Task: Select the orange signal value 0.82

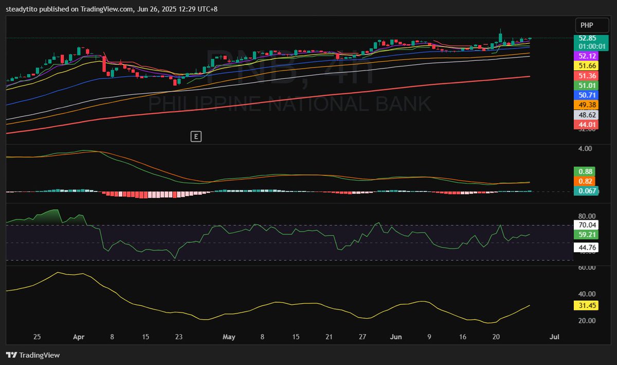Action: [585, 181]
